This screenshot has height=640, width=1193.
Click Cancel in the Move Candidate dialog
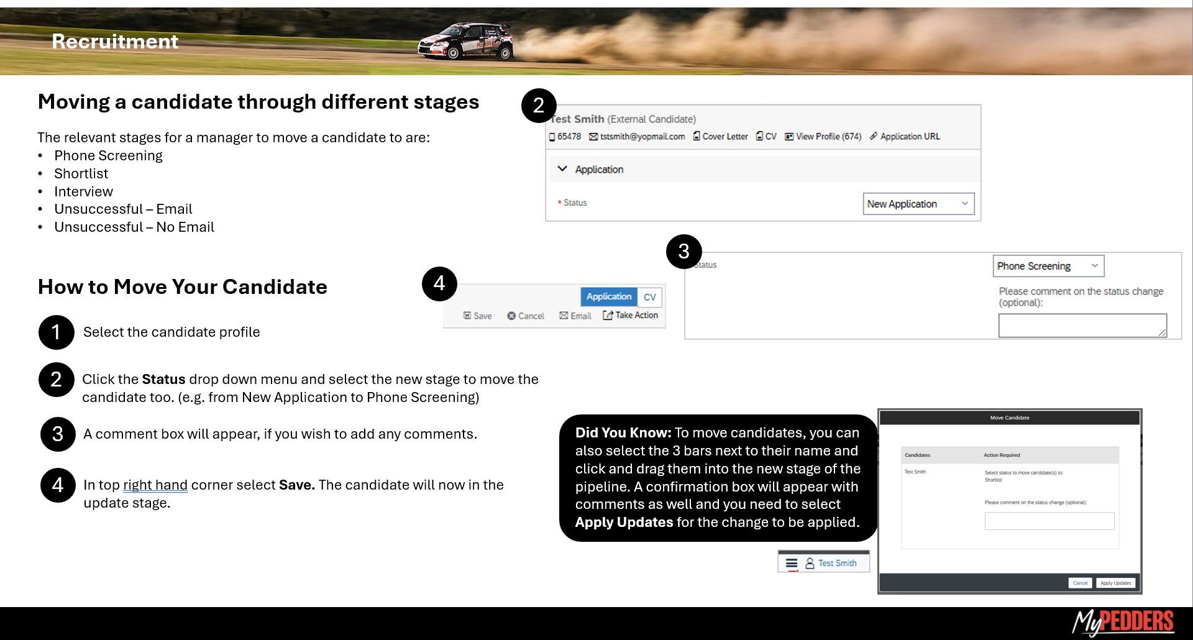pyautogui.click(x=1080, y=583)
